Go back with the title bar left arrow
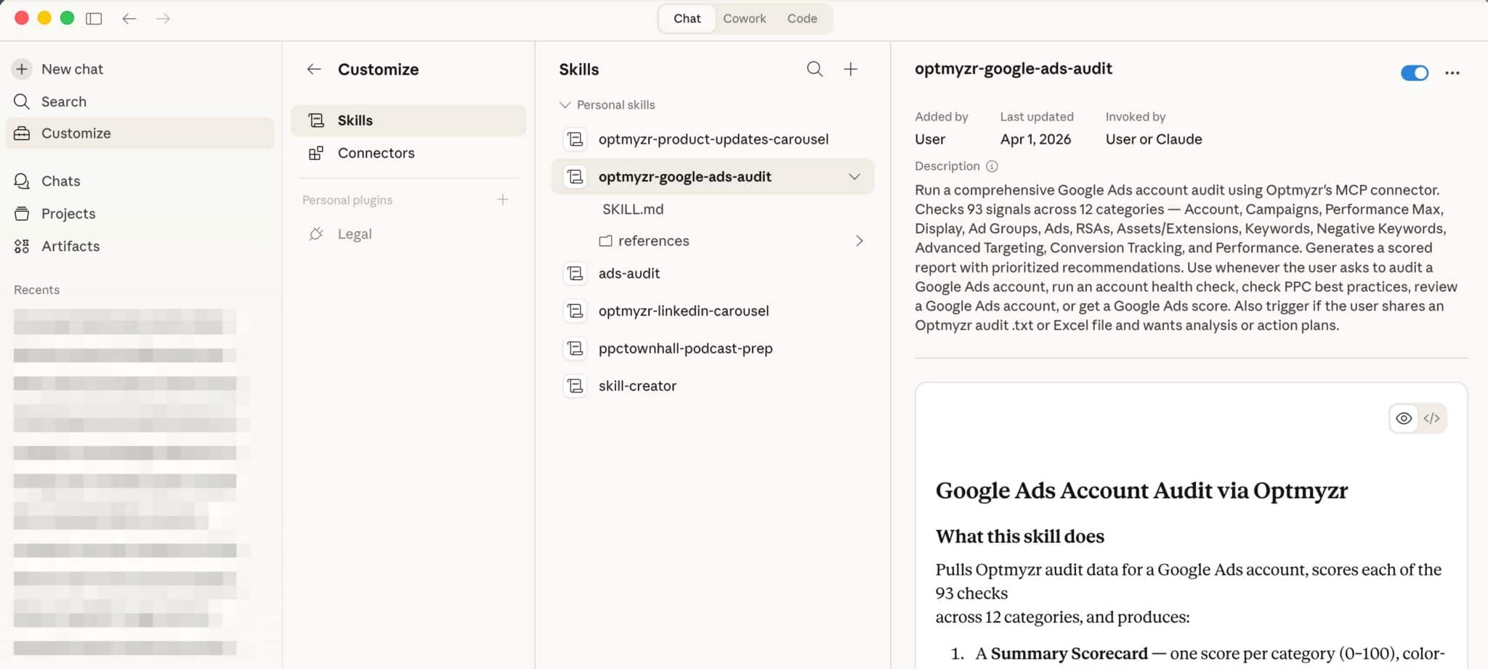This screenshot has width=1488, height=669. (x=129, y=19)
